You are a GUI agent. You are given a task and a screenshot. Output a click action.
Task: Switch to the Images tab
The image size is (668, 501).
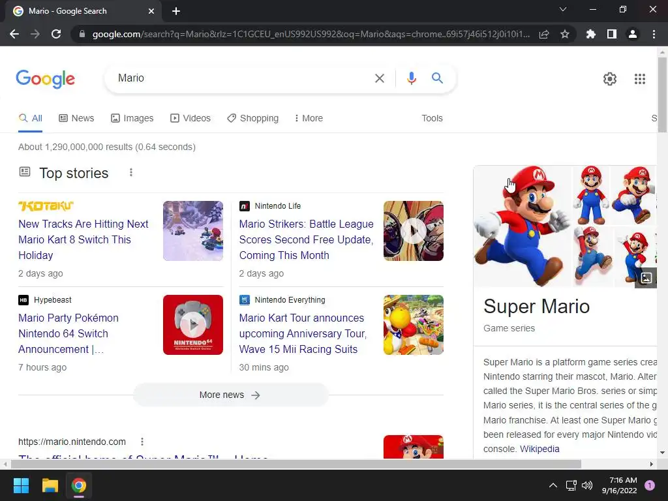click(x=132, y=119)
